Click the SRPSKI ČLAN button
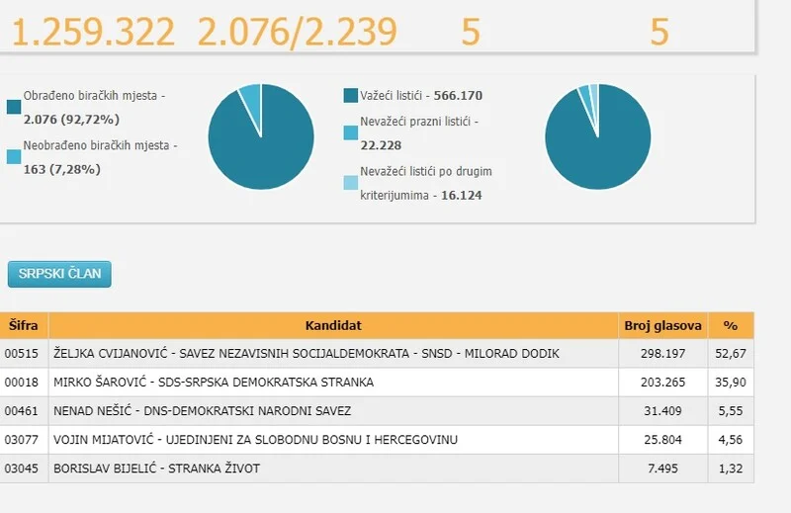This screenshot has height=513, width=791. (59, 274)
